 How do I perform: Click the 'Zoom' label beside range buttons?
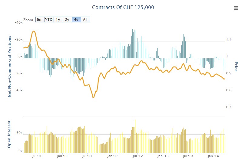tap(28, 20)
